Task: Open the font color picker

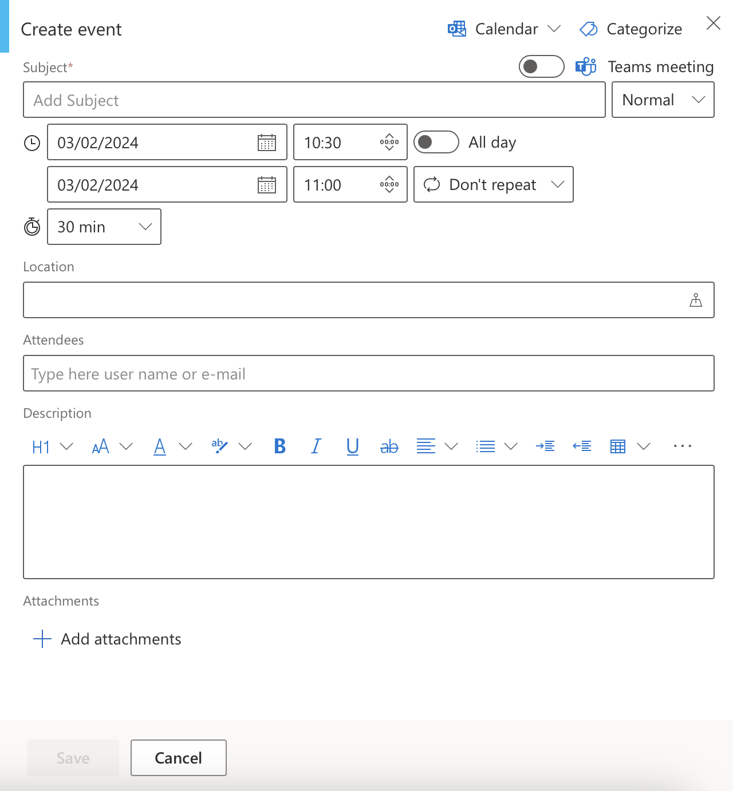Action: point(160,446)
